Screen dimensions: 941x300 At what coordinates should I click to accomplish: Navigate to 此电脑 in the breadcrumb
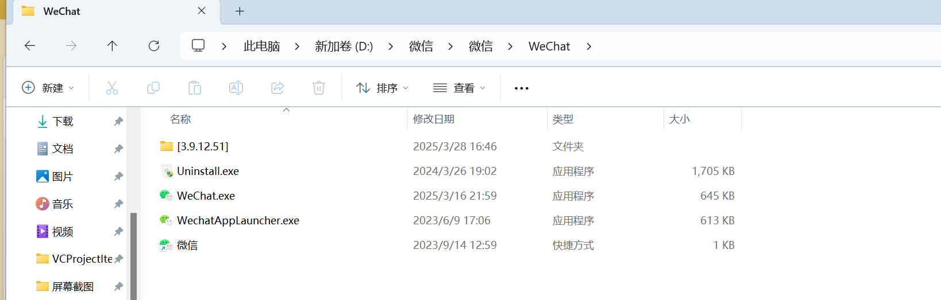pyautogui.click(x=262, y=46)
